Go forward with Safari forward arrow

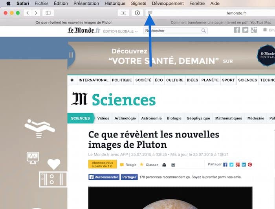pos(36,13)
